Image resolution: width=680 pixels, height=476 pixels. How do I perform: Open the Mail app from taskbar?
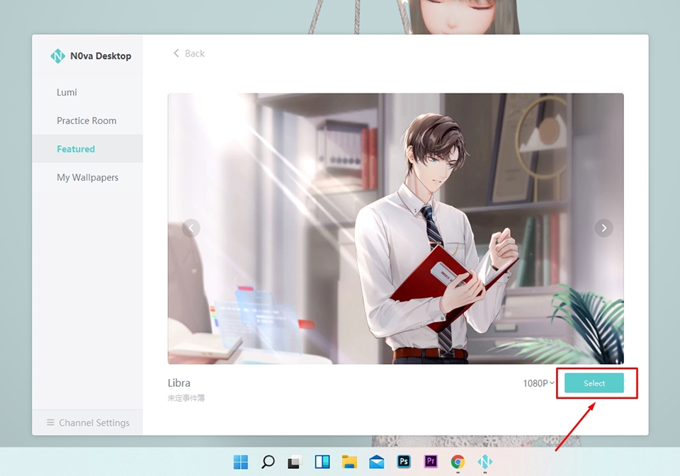pos(376,462)
